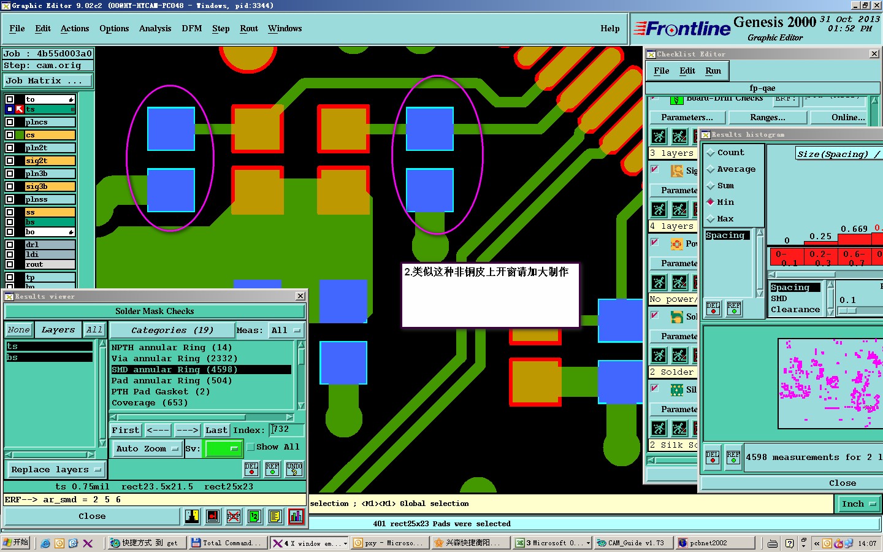Open the DFM menu
The height and width of the screenshot is (552, 883).
[x=192, y=29]
